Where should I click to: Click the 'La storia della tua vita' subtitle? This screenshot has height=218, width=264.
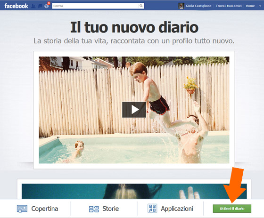pyautogui.click(x=134, y=41)
